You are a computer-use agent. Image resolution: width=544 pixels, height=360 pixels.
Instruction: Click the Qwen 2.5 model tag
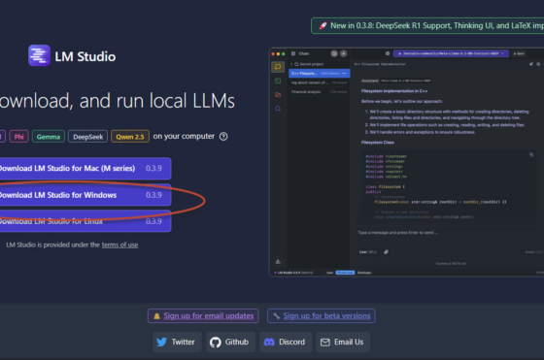tap(130, 137)
